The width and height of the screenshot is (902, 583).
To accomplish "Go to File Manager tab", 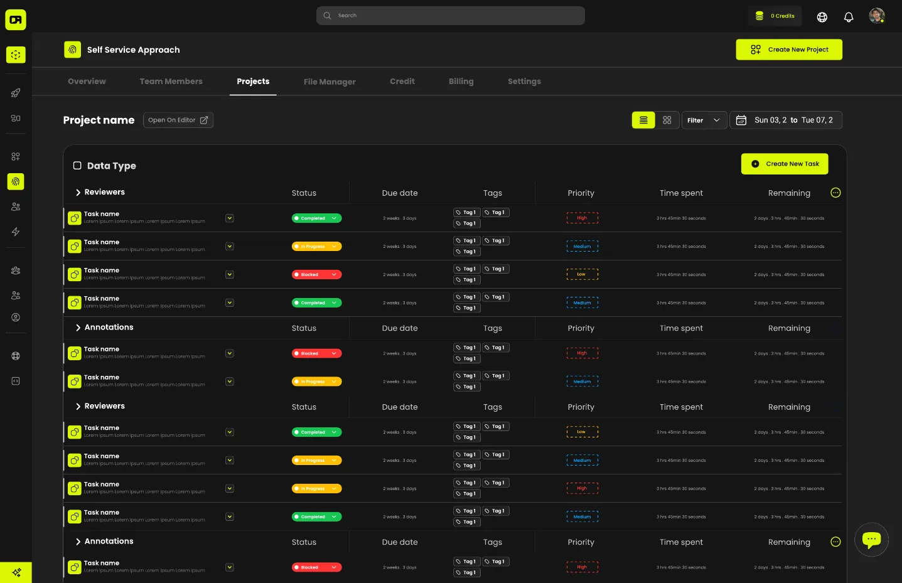I will click(x=330, y=82).
